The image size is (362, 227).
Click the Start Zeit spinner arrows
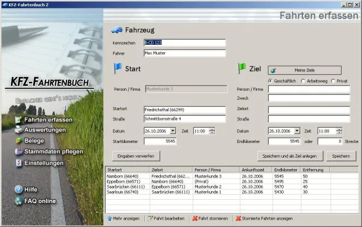coord(212,131)
